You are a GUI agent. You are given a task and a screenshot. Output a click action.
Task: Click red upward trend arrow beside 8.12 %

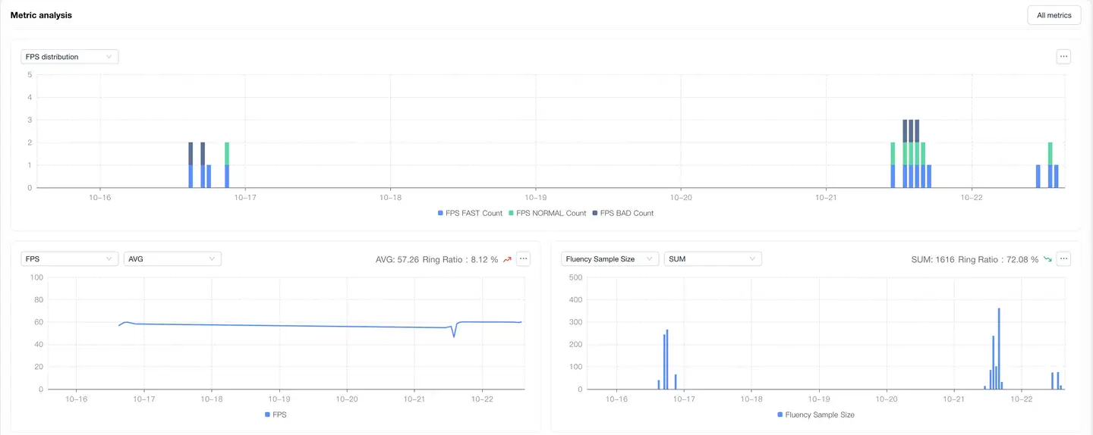[x=508, y=259]
